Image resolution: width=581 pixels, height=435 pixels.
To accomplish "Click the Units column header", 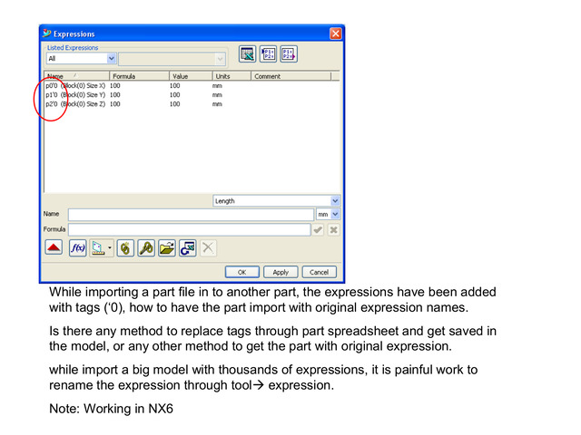I will click(232, 76).
